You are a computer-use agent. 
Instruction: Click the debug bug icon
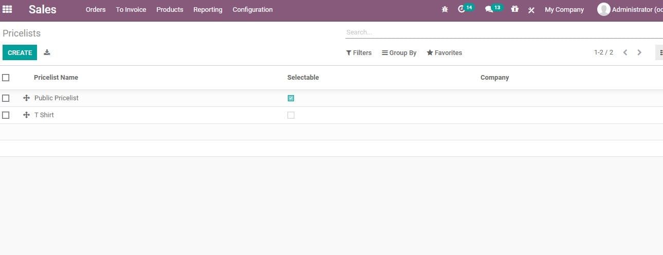445,10
